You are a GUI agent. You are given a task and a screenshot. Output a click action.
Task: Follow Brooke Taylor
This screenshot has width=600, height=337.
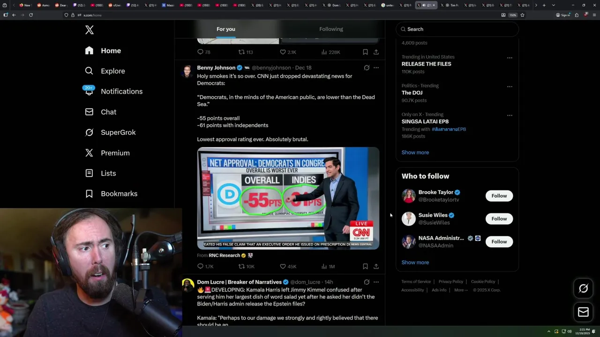tap(499, 196)
